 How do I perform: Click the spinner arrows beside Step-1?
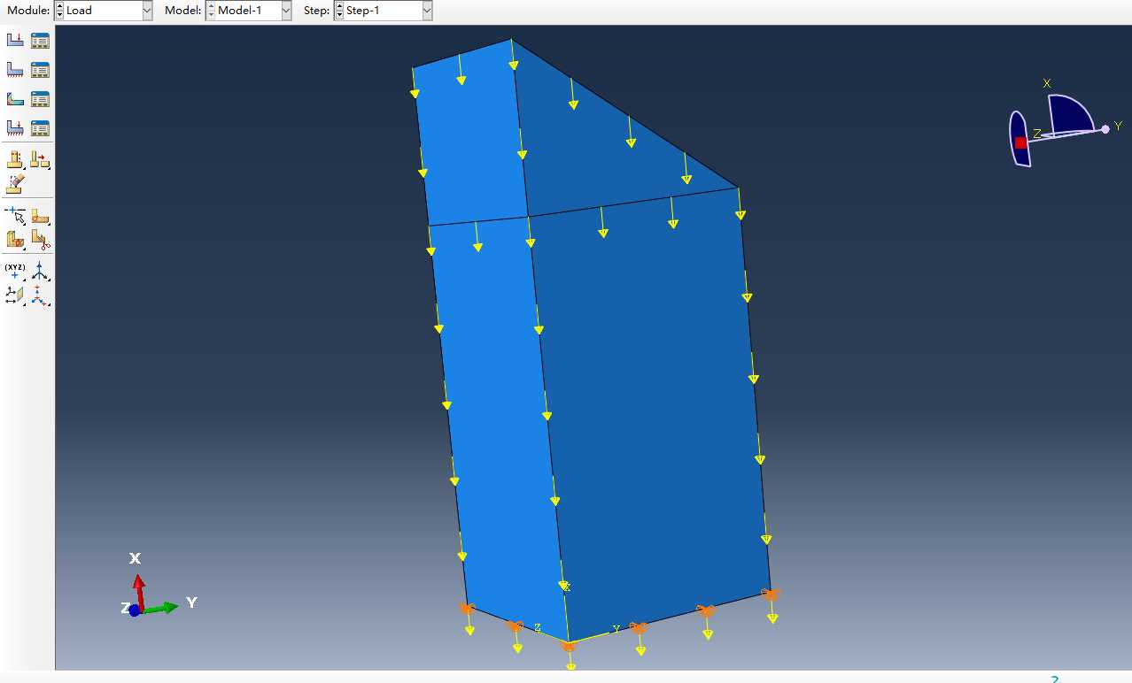[x=339, y=11]
